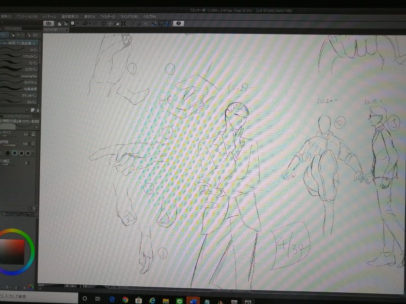
Task: Select the マーカー sub tool group tab
Action: click(18, 35)
